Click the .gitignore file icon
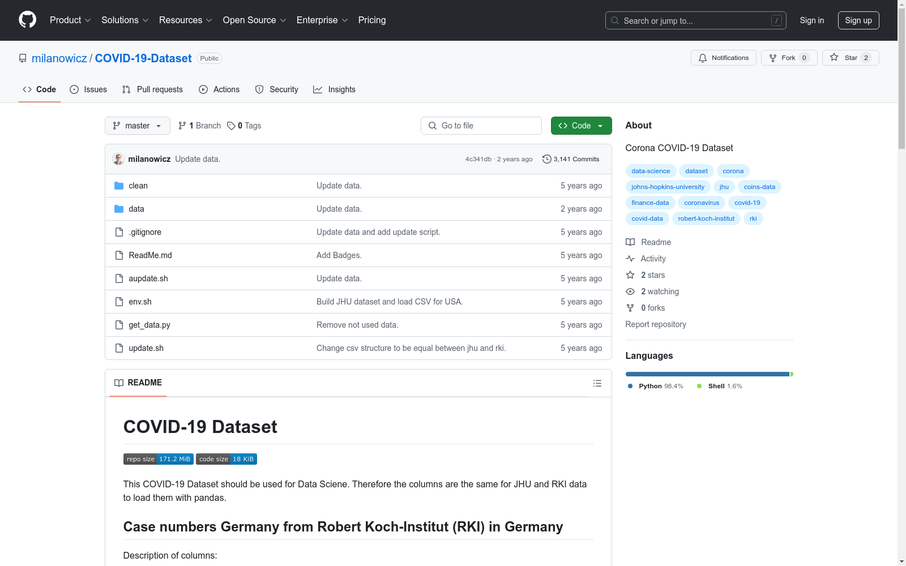 [119, 232]
